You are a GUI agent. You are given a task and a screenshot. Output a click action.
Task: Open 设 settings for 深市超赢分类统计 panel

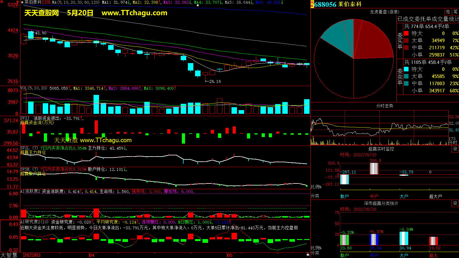coord(455,203)
